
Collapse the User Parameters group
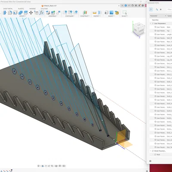click(x=150, y=23)
